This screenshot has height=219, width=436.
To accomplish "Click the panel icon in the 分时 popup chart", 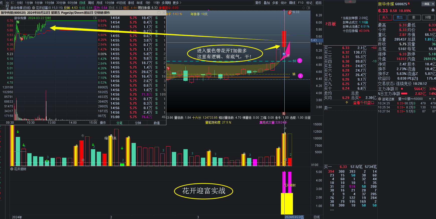I will coord(95,18).
